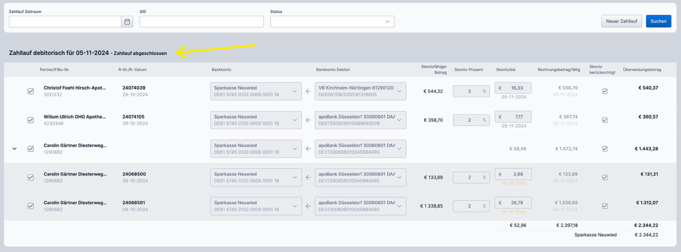Viewport: 681px width, 252px height.
Task: Click the Zahllauf Zeitraum date field
Action: coord(65,21)
